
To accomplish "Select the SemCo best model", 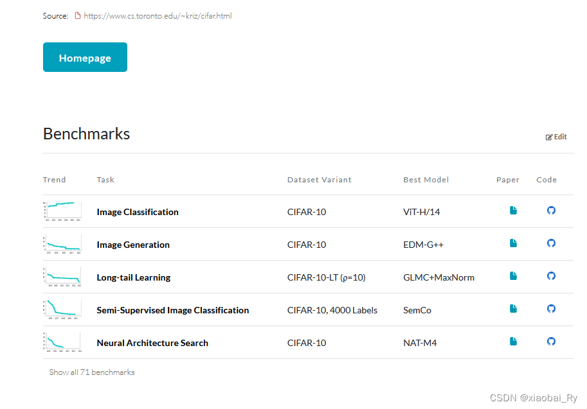I will (417, 310).
